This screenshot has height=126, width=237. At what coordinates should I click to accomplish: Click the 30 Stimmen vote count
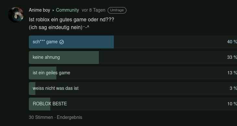click(x=41, y=117)
